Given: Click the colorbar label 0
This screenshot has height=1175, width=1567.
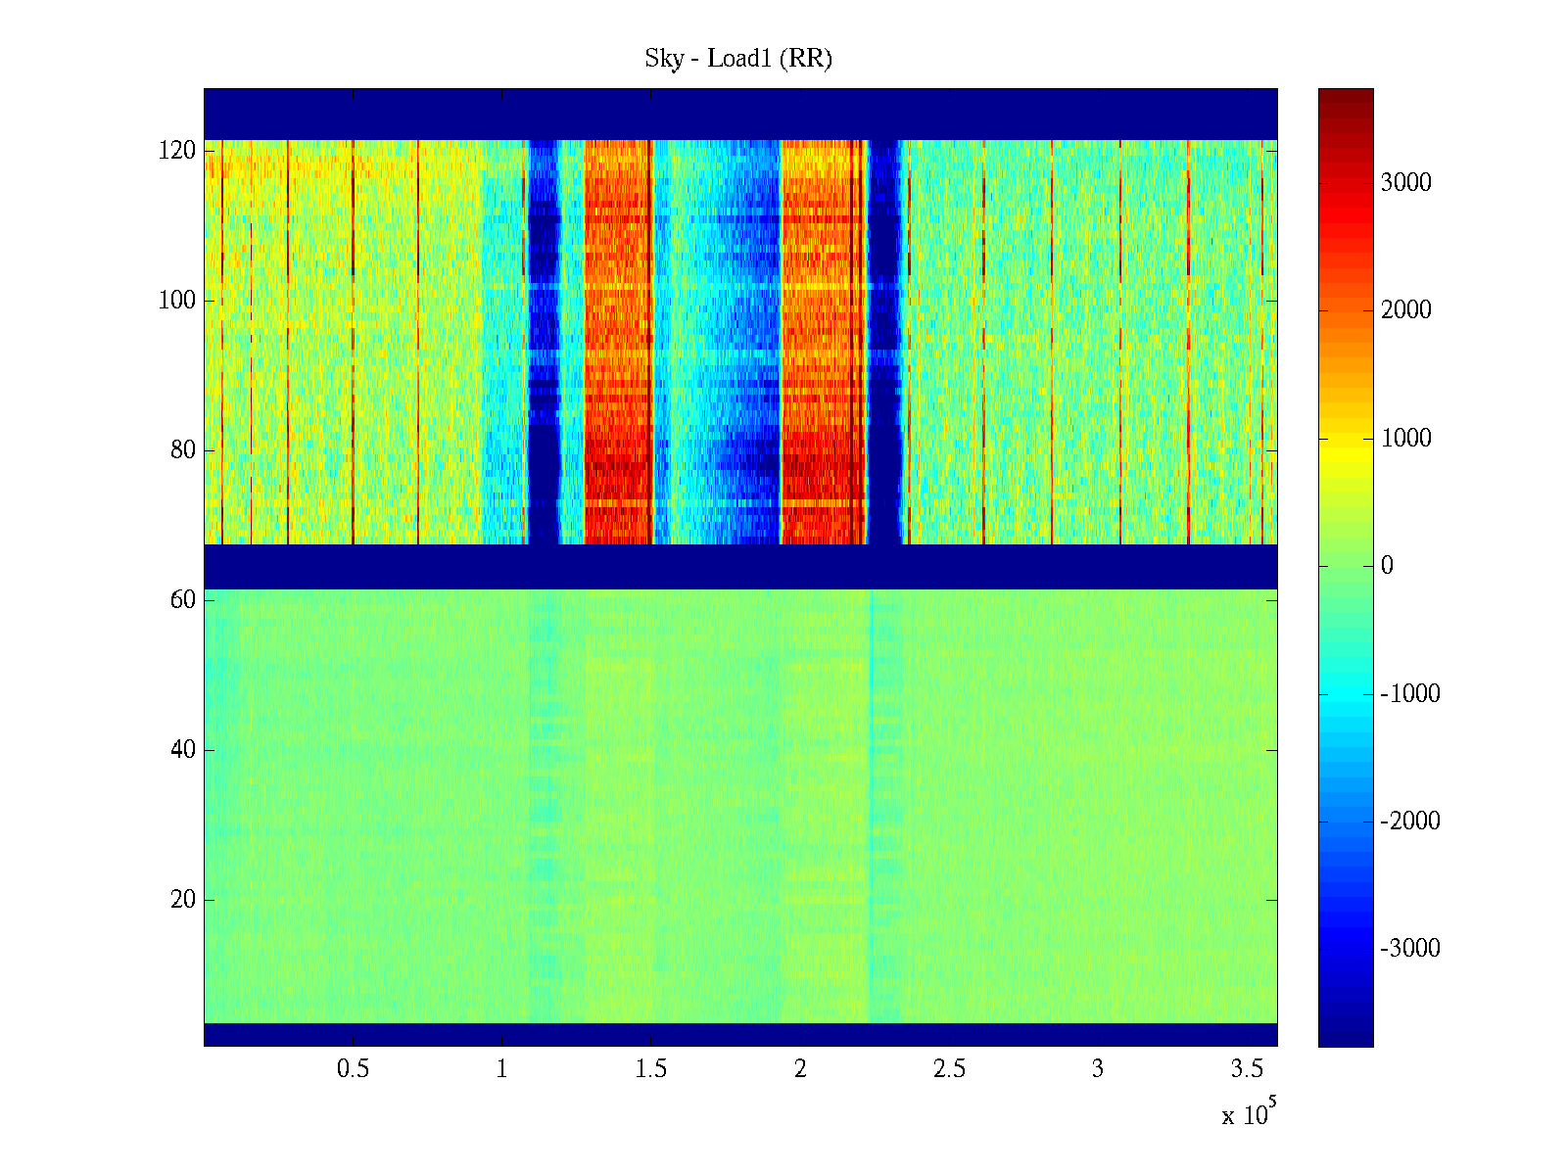Looking at the screenshot, I should tap(1387, 566).
